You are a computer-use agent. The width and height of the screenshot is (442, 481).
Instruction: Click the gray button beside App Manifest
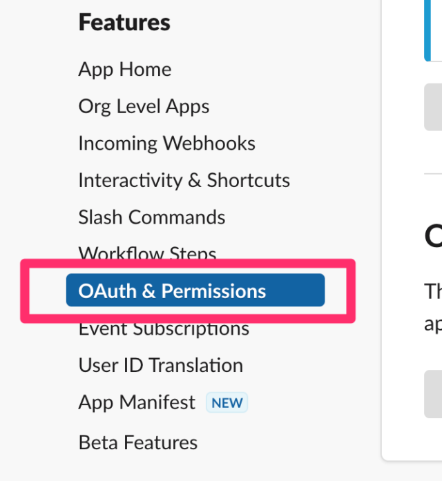click(433, 394)
